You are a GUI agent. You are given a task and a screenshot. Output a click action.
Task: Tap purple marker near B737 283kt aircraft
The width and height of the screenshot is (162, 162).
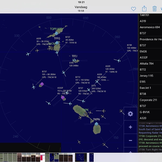[x=42, y=84]
